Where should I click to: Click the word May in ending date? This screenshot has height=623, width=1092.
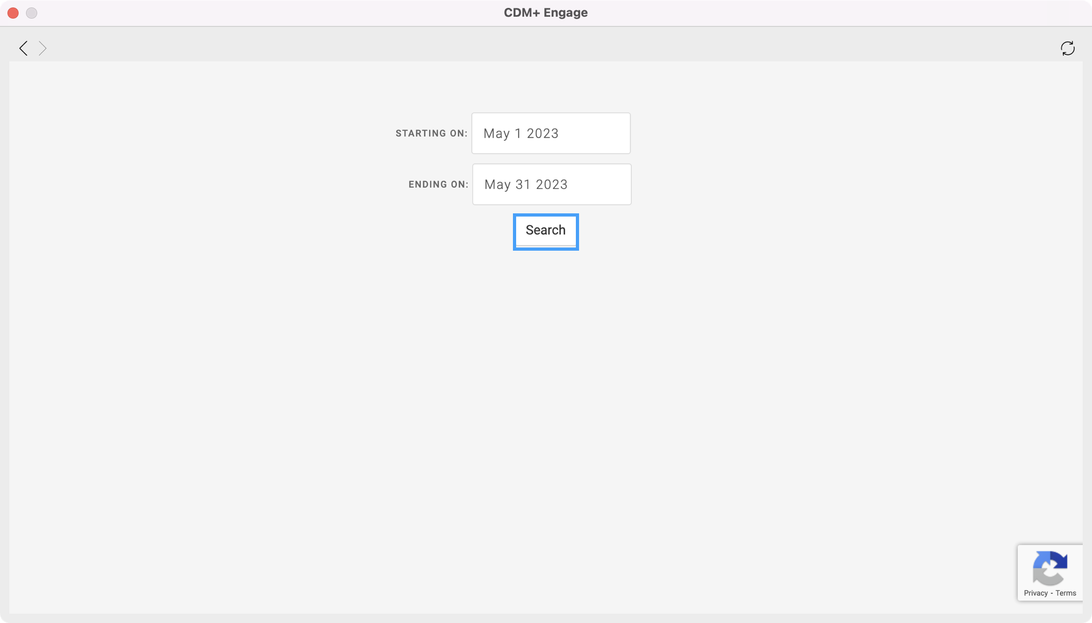[497, 185]
